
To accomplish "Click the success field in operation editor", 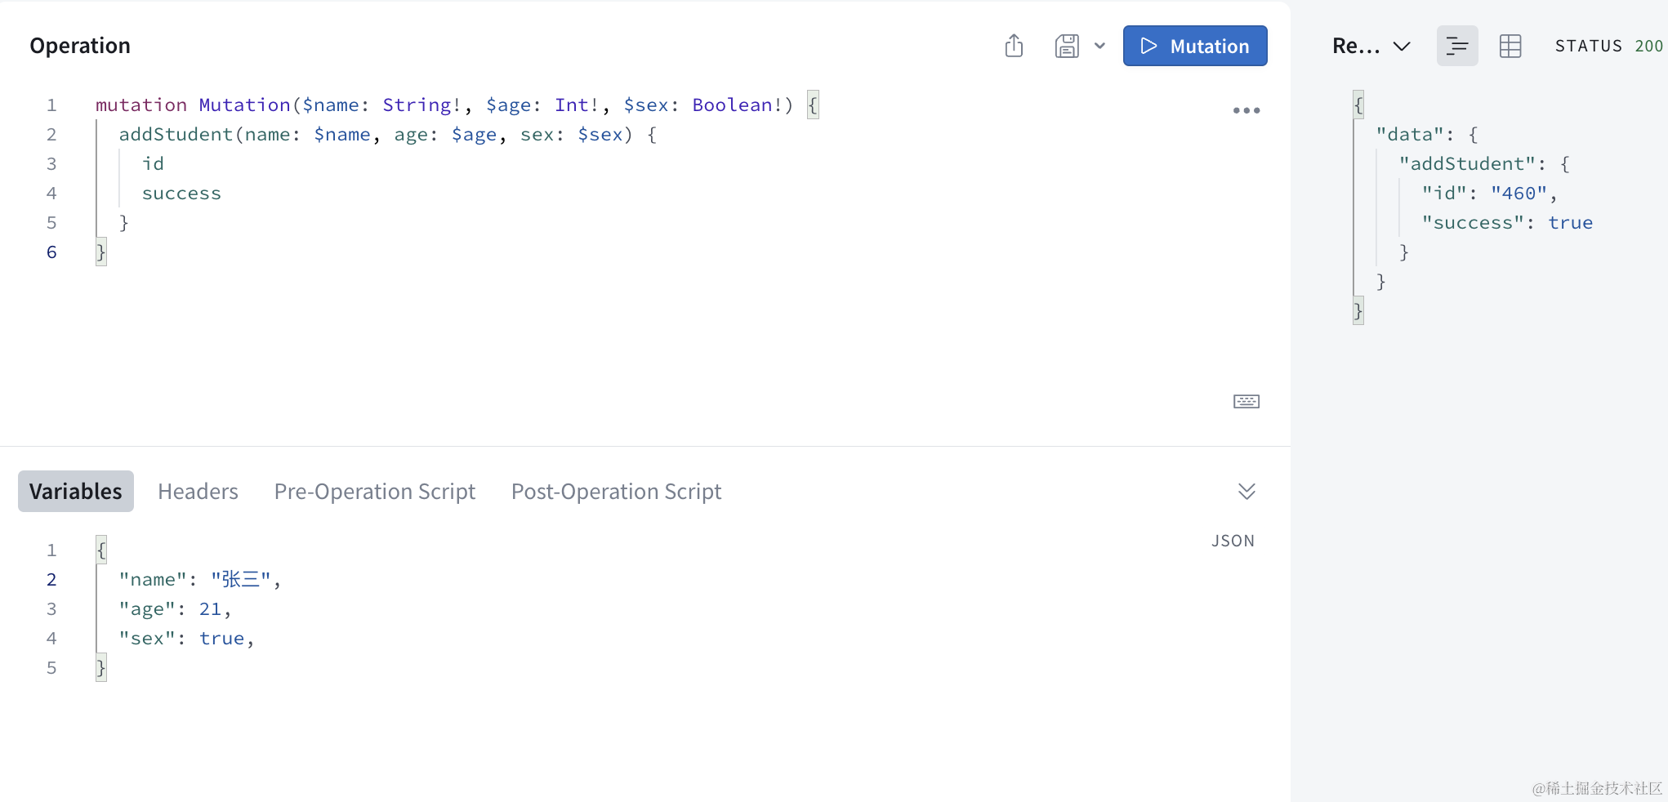I will (181, 194).
